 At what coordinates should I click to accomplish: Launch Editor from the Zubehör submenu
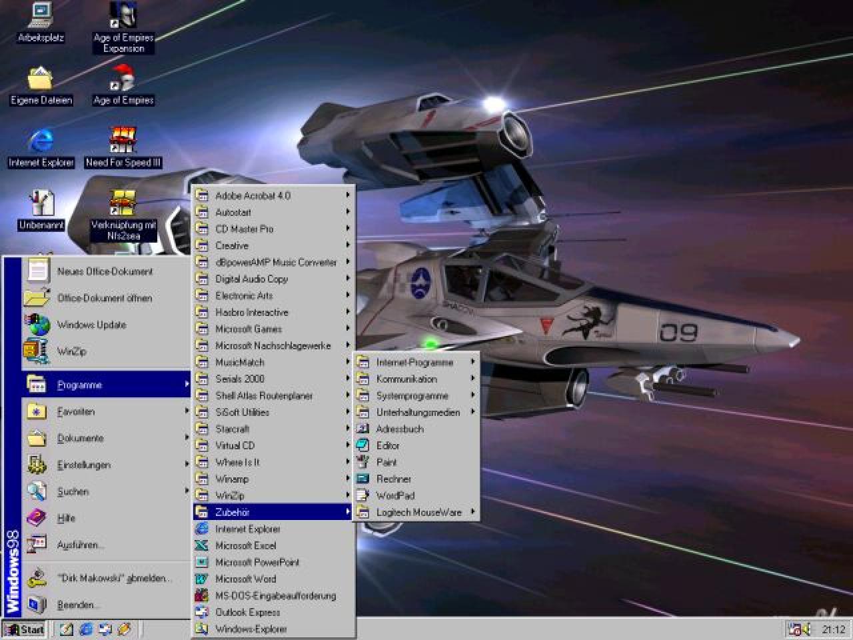pos(417,445)
